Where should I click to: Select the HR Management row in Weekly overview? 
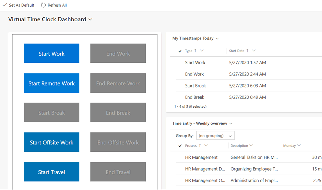pyautogui.click(x=180, y=157)
